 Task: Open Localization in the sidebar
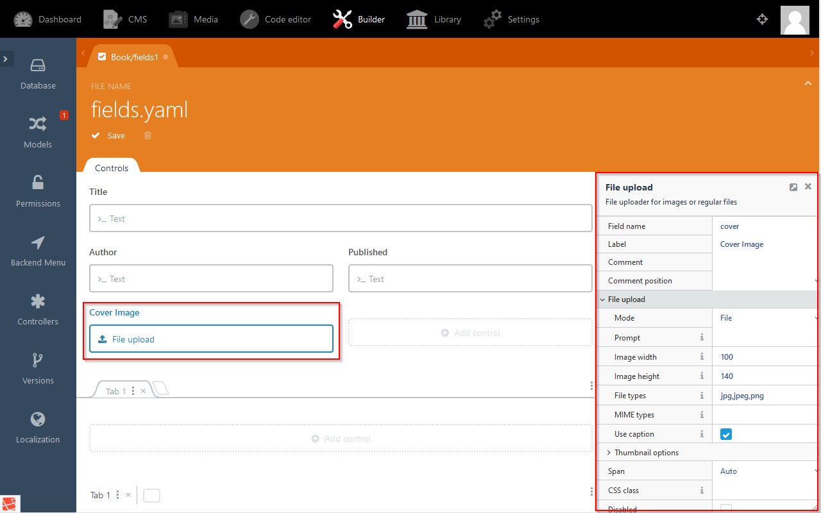pyautogui.click(x=38, y=428)
